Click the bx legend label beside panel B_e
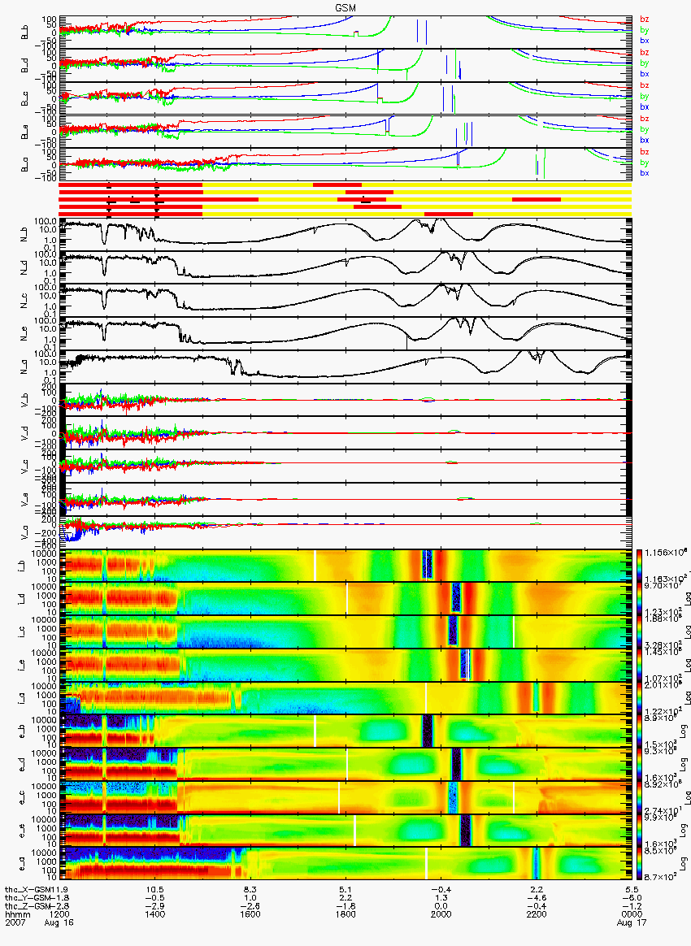 (645, 140)
